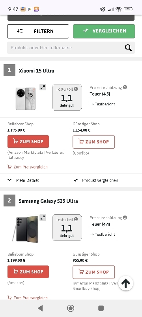Screen dimensions: 142x317
Task: Tap the Android back navigation icon
Action: tap(40, 308)
